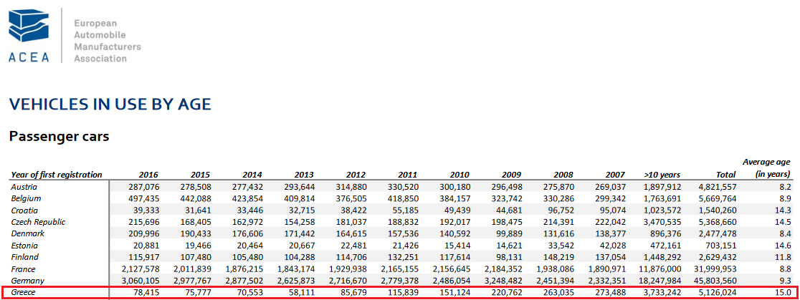The image size is (800, 300).
Task: Click France's 2016 value 2,127,578
Action: click(x=141, y=269)
